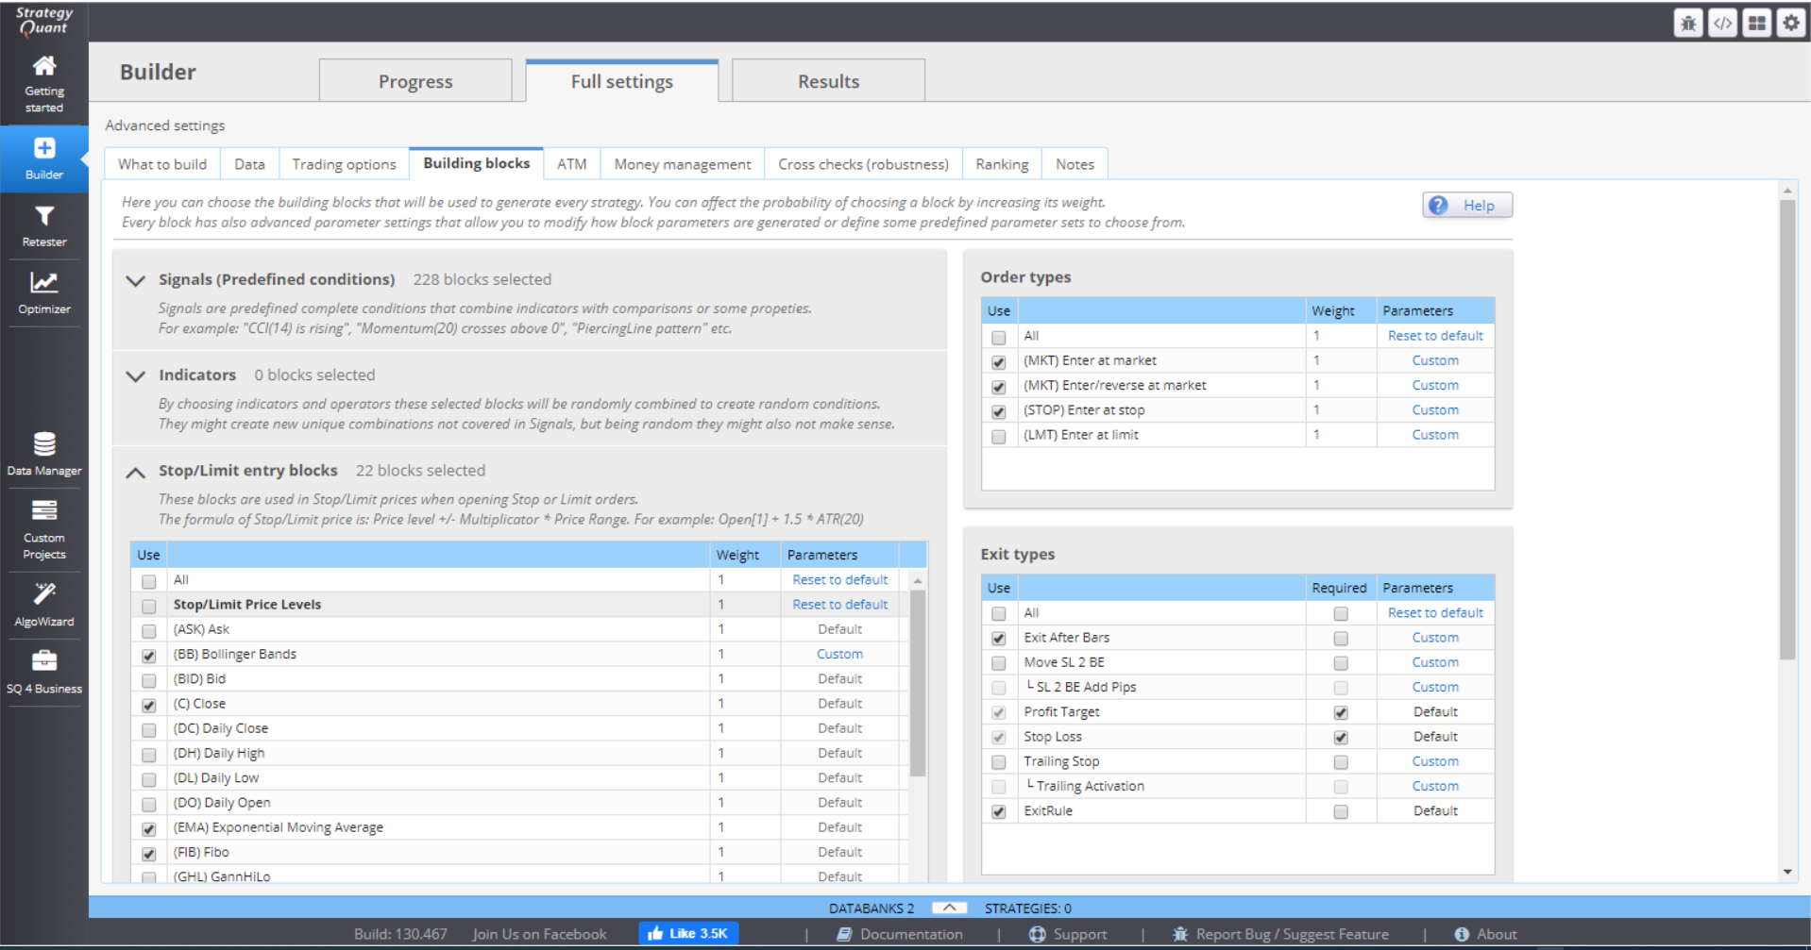Click Custom link for Bollinger Bands
This screenshot has height=950, width=1811.
[839, 654]
